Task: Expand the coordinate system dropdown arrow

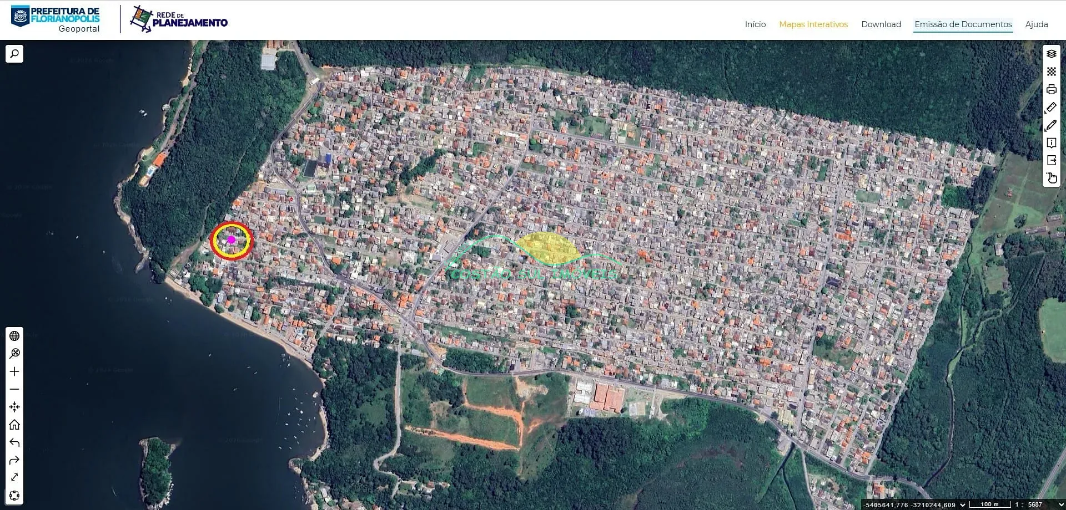Action: pyautogui.click(x=963, y=504)
